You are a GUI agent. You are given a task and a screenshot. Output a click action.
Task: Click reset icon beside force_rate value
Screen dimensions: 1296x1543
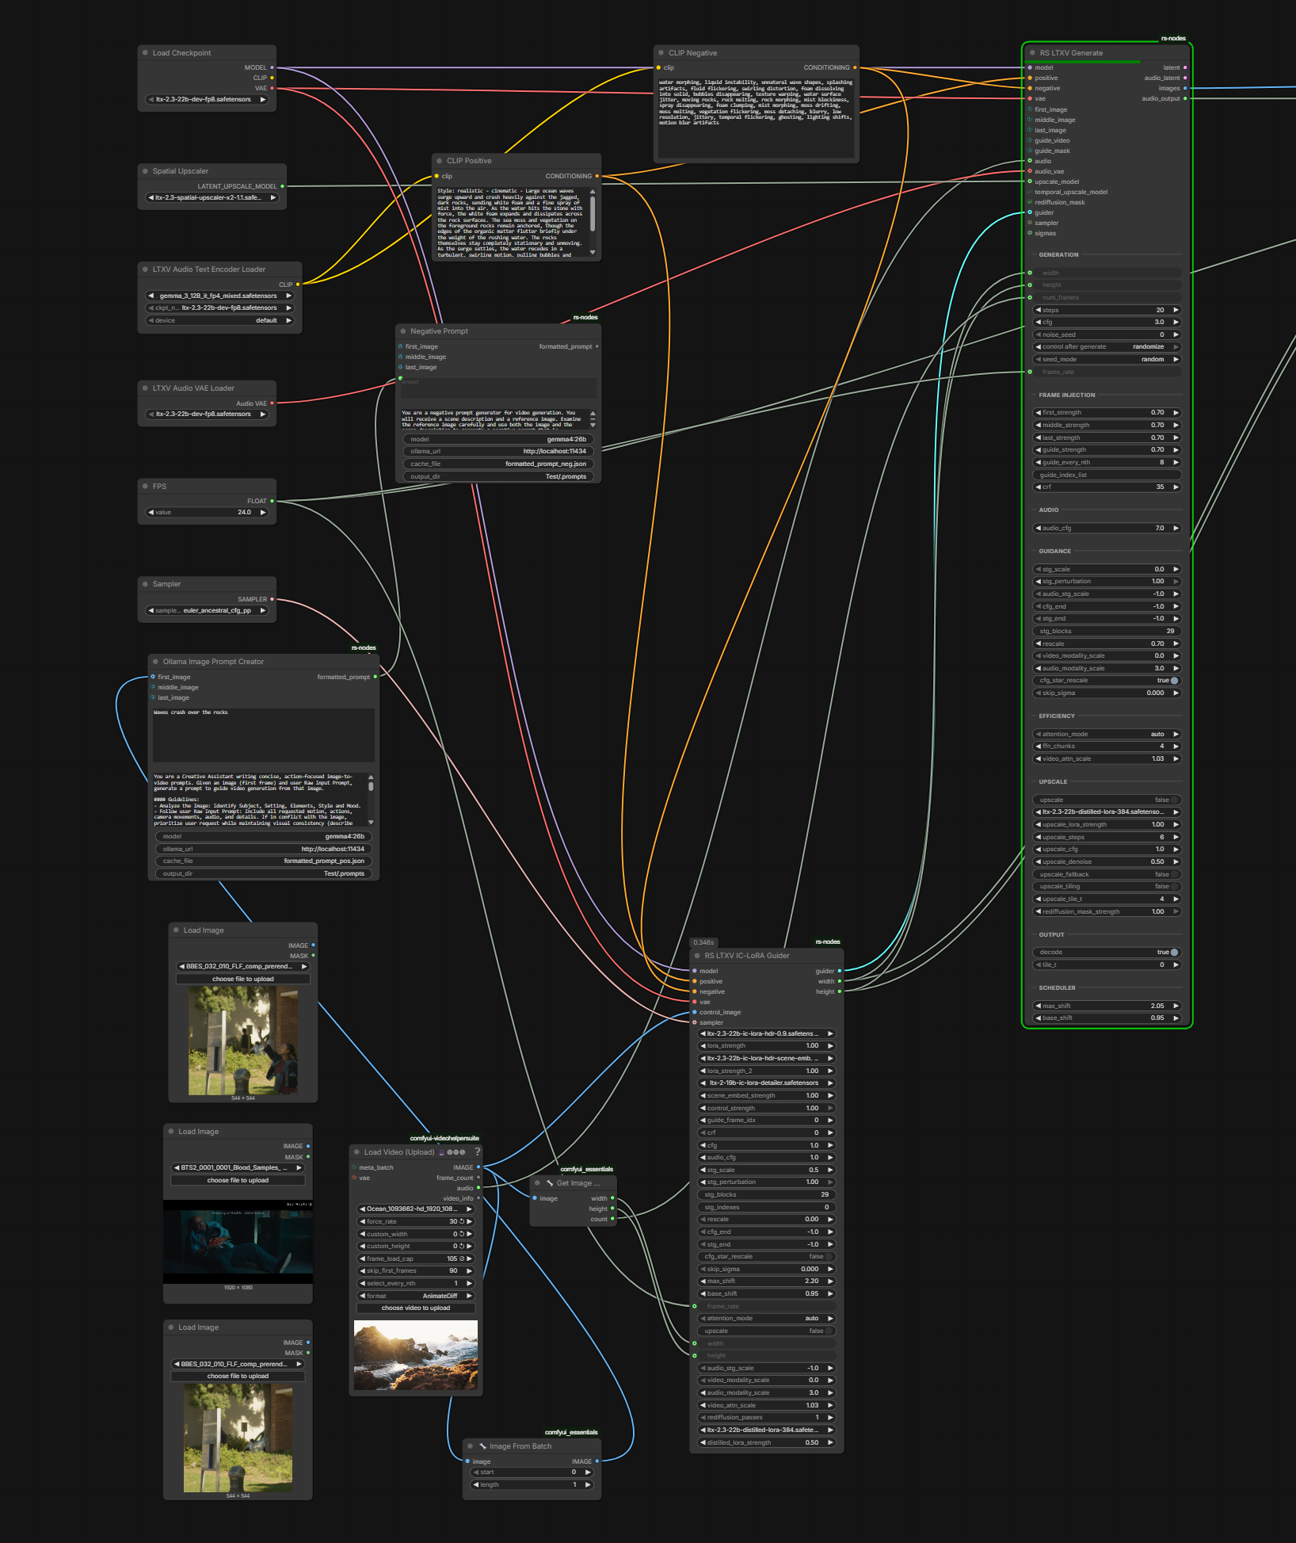462,1221
